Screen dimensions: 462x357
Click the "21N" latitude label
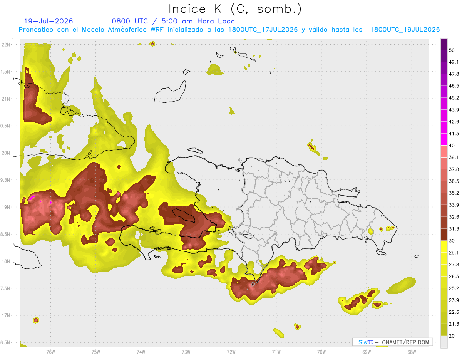click(6, 99)
